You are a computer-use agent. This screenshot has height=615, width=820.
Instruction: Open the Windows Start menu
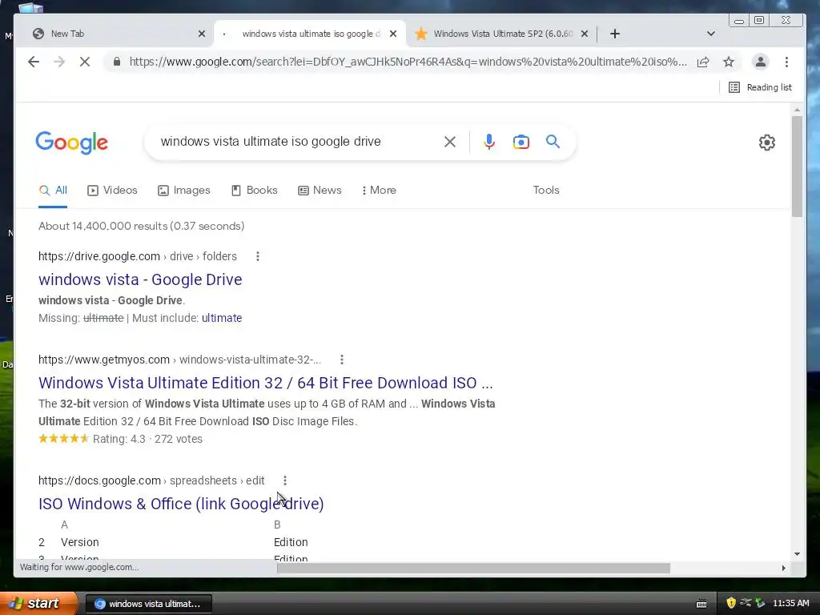pyautogui.click(x=38, y=603)
